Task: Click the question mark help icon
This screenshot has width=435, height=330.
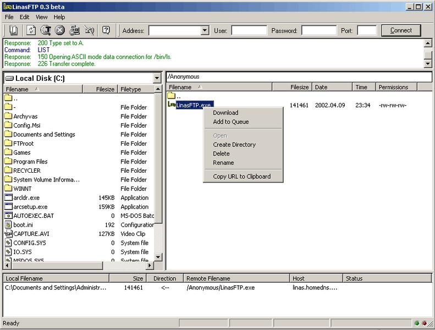Action: pyautogui.click(x=106, y=31)
